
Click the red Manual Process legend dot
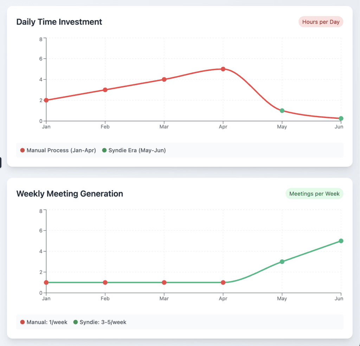click(x=22, y=150)
